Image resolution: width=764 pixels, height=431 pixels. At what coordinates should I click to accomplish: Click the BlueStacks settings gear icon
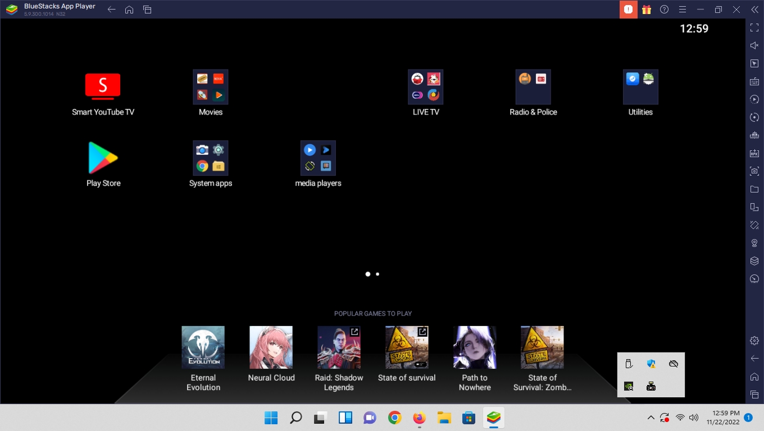point(754,341)
